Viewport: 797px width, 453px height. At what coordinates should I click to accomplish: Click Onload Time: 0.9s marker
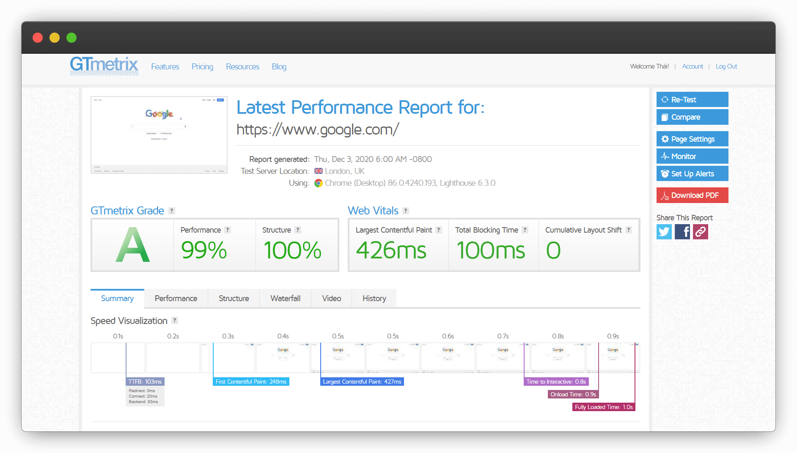pyautogui.click(x=573, y=394)
